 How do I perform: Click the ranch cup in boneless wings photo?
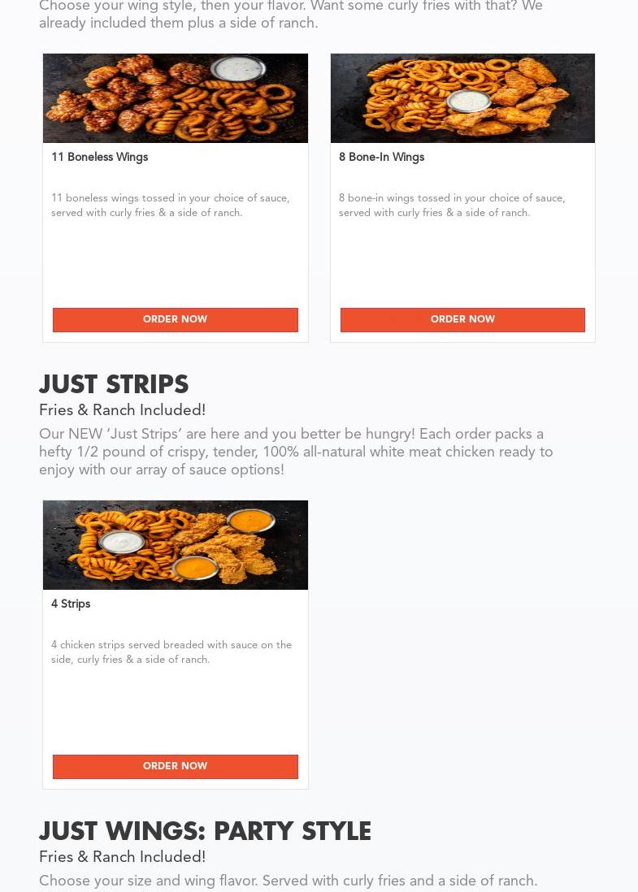238,68
